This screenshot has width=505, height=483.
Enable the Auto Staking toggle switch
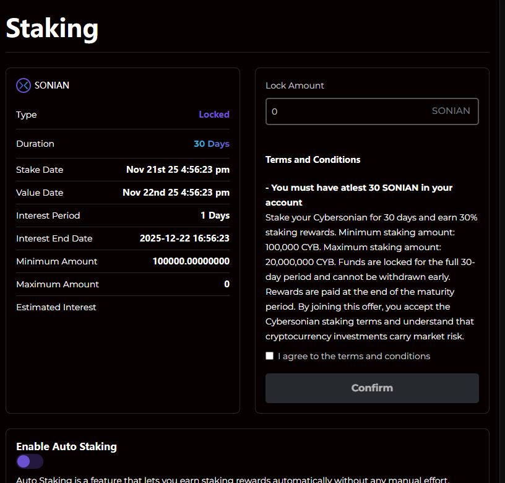(x=30, y=461)
